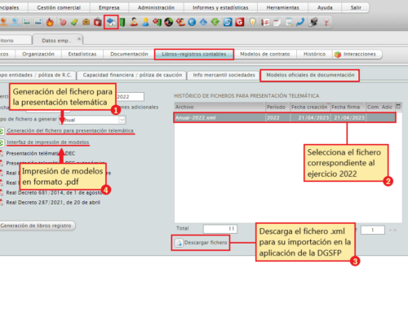Open the light bulb icon
The width and height of the screenshot is (408, 312).
tap(252, 22)
